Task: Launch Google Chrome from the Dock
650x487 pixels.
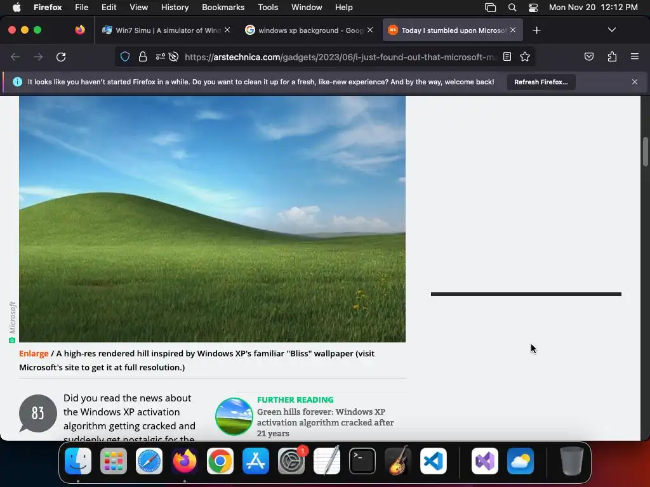Action: coord(220,460)
